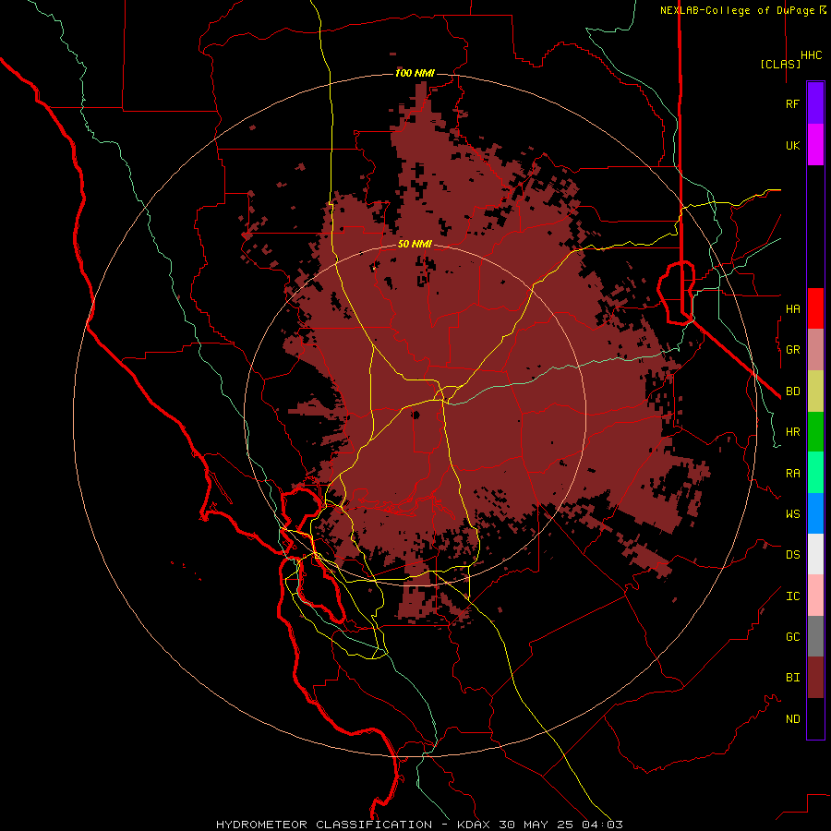
Task: Click the HA legend label
Action: click(792, 308)
